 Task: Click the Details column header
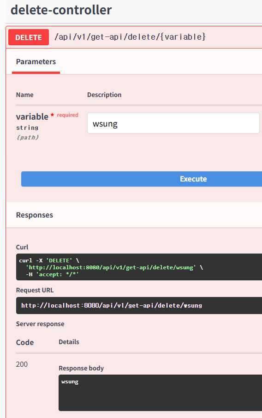click(x=69, y=342)
